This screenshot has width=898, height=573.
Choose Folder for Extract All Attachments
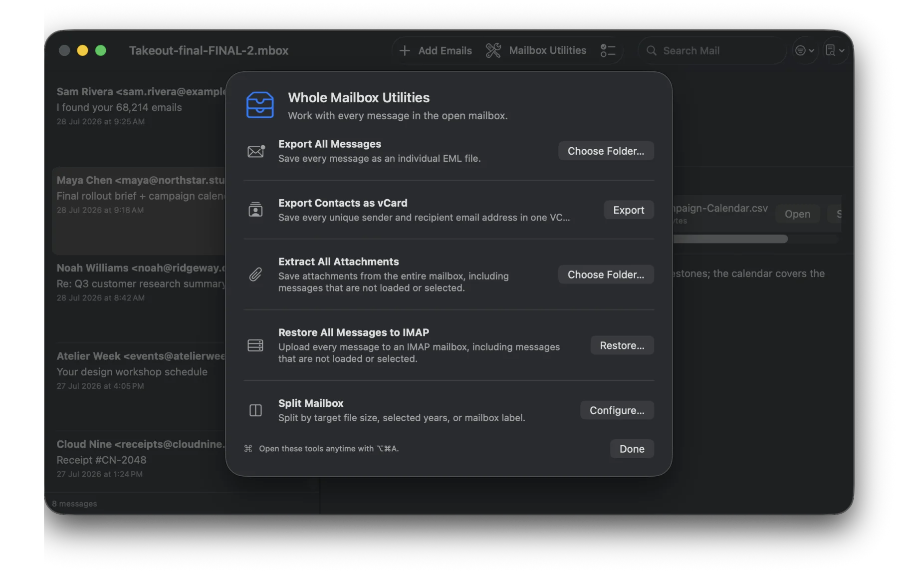606,275
